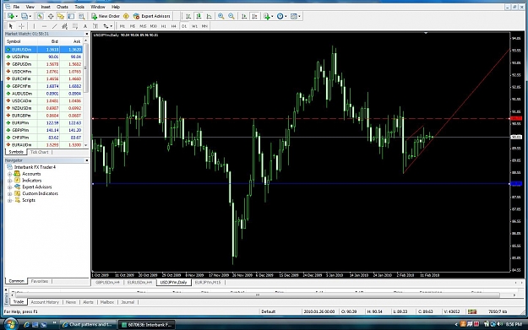This screenshot has width=528, height=330.
Task: Switch chart to Bar Chart type
Action: 188,16
